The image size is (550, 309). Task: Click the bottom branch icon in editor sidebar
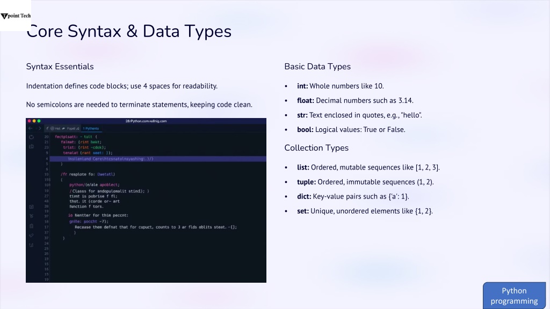pos(31,245)
